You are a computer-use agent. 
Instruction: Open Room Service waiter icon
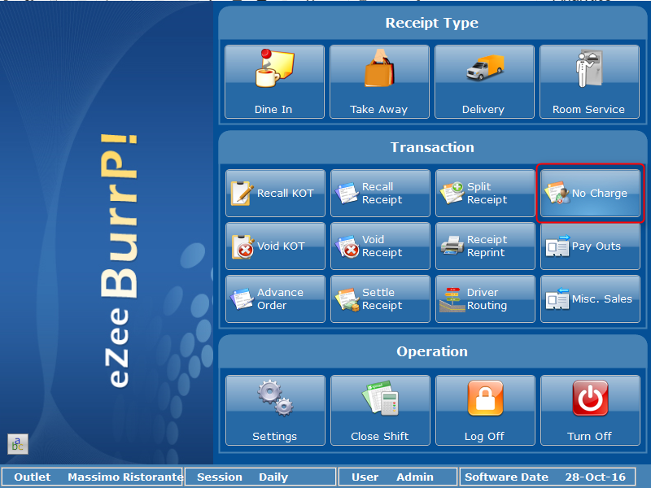click(589, 68)
